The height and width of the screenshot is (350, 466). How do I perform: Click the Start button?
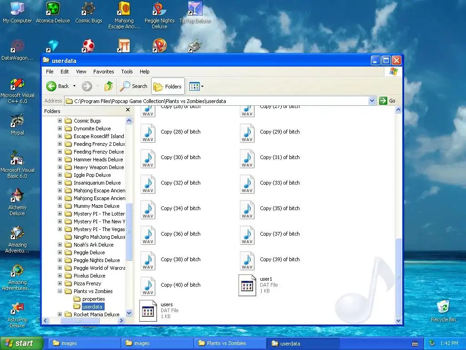(21, 343)
